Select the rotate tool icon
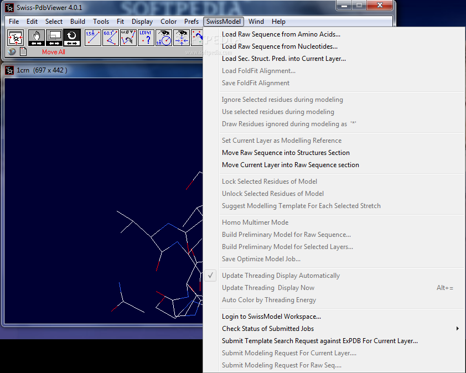The image size is (466, 373). click(72, 38)
